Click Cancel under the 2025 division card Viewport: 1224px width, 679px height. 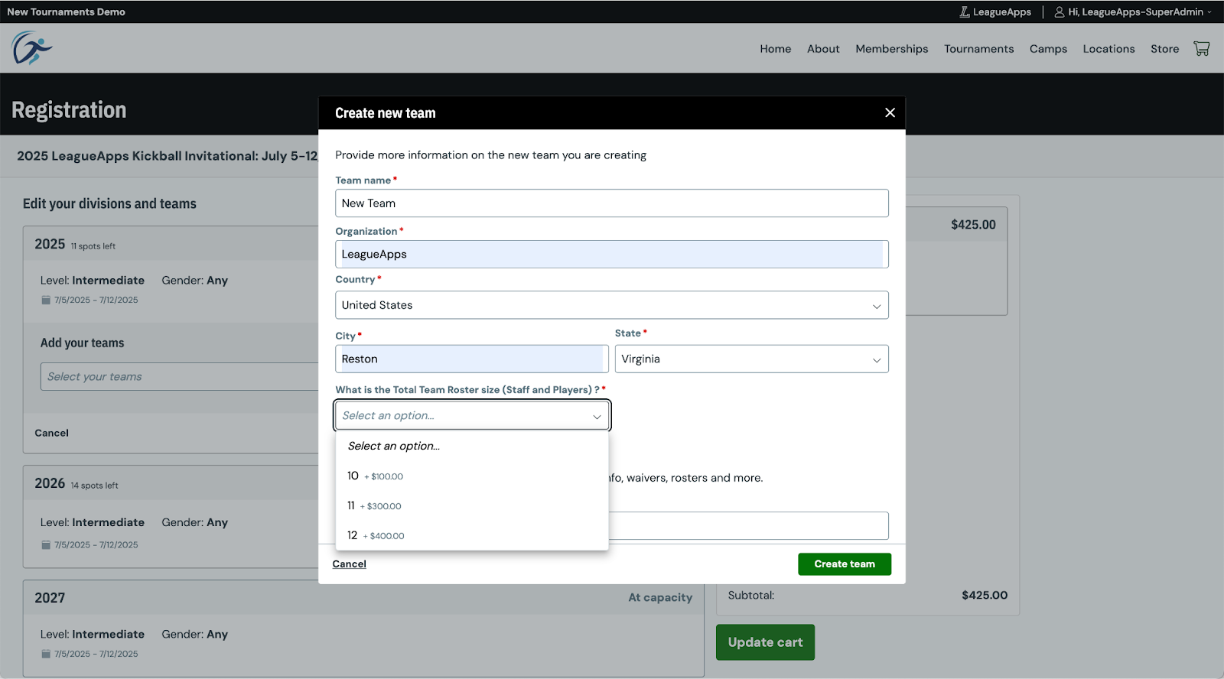point(51,433)
